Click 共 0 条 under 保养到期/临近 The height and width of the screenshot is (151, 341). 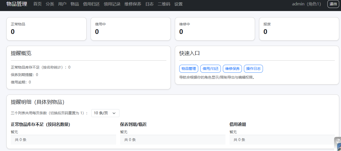point(130,140)
